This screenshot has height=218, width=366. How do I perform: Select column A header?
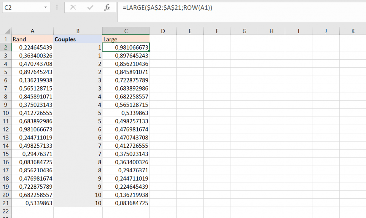(33, 31)
